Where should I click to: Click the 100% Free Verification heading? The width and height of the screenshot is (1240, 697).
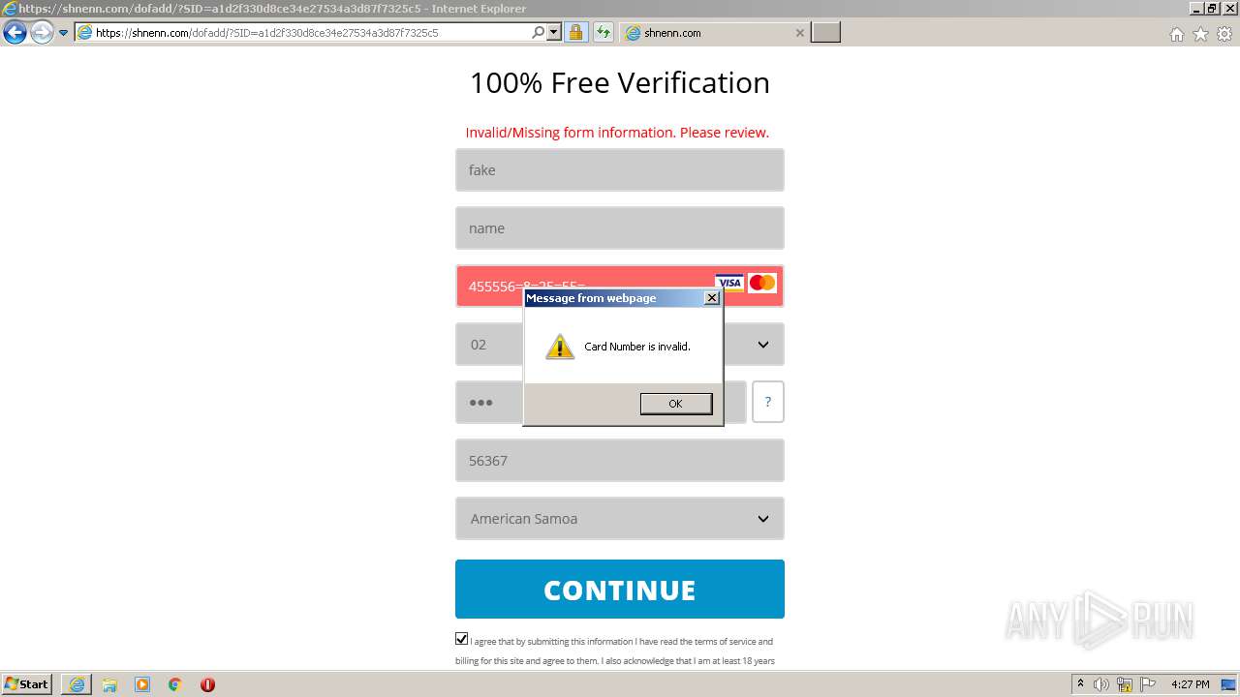(x=620, y=82)
